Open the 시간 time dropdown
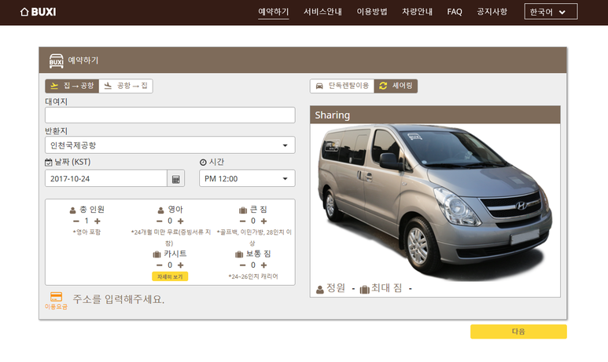The width and height of the screenshot is (608, 362). (x=247, y=179)
